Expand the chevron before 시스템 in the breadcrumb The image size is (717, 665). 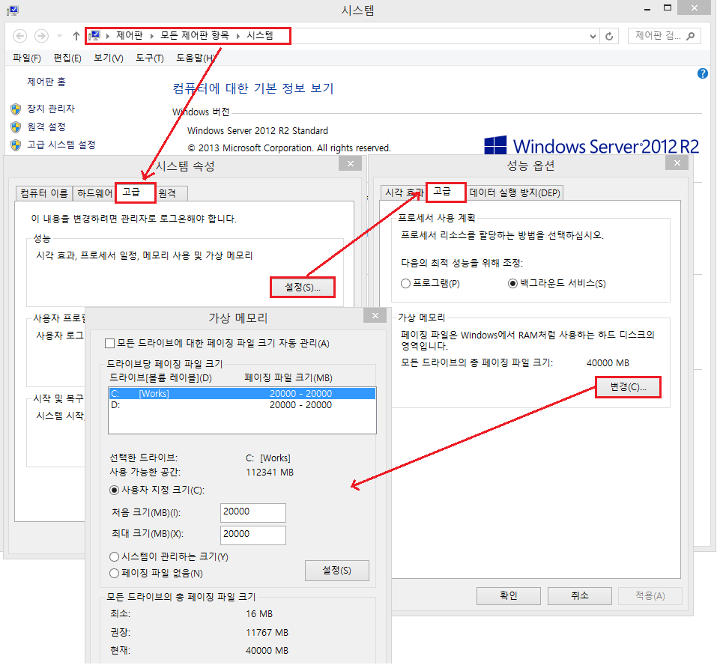pyautogui.click(x=238, y=36)
